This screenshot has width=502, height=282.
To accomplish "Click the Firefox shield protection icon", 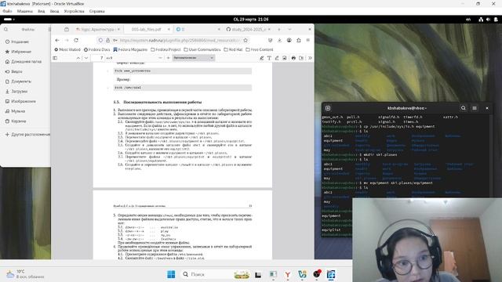I will tap(100, 40).
